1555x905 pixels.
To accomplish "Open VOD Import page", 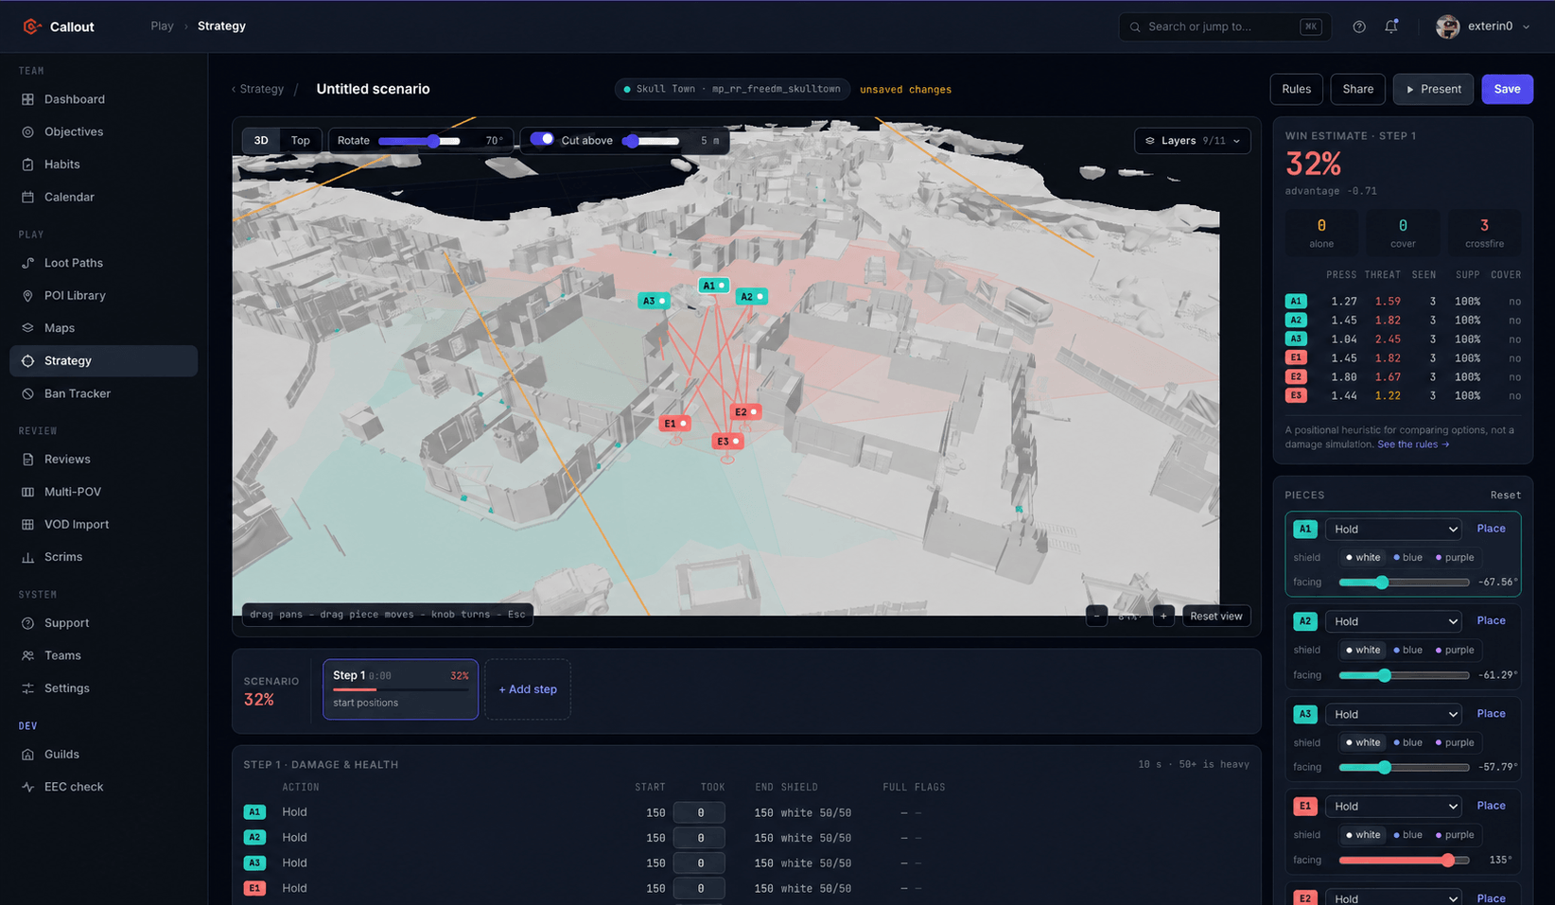I will [x=103, y=524].
